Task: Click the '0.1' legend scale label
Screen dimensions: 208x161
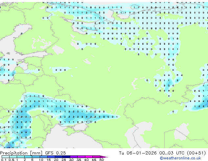Action: click(x=4, y=160)
